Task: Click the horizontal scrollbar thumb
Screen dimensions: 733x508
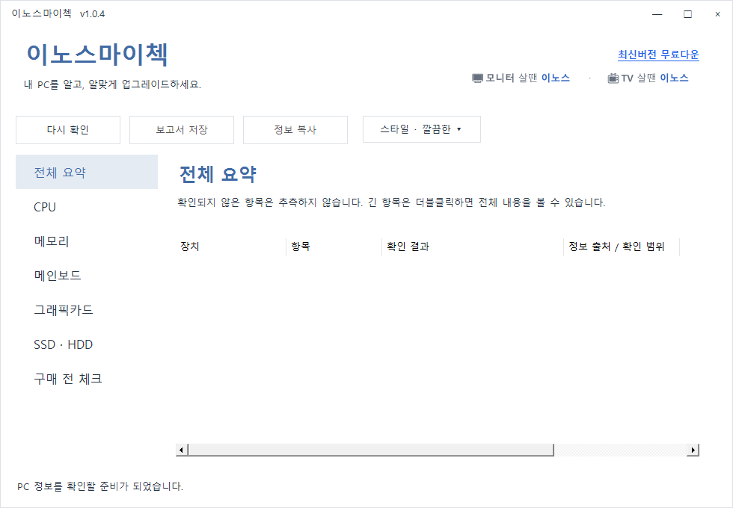Action: coord(371,450)
